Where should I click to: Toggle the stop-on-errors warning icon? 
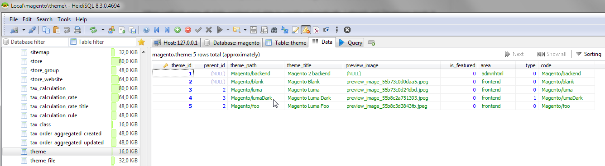point(306,30)
